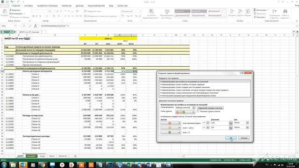299x168 pixels.
Task: Open the type dropdown for second rule
Action: [x=247, y=127]
